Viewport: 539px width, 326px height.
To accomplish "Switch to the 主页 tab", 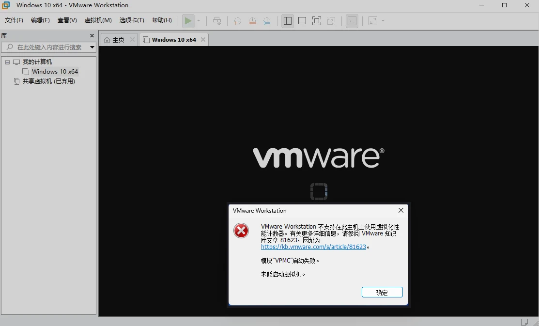I will [x=119, y=40].
